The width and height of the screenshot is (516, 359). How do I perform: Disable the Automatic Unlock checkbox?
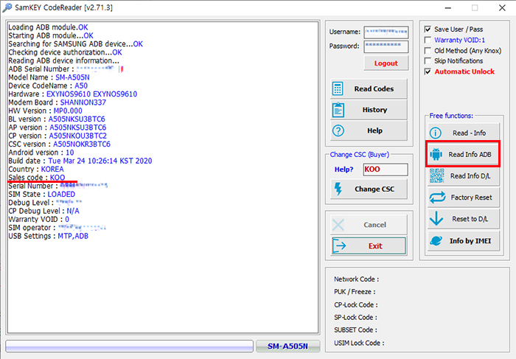tap(428, 72)
